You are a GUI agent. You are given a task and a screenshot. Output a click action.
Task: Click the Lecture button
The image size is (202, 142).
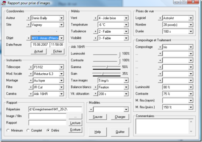point(75,123)
